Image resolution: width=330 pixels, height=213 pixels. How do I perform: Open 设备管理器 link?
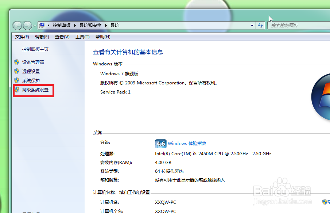(33, 62)
